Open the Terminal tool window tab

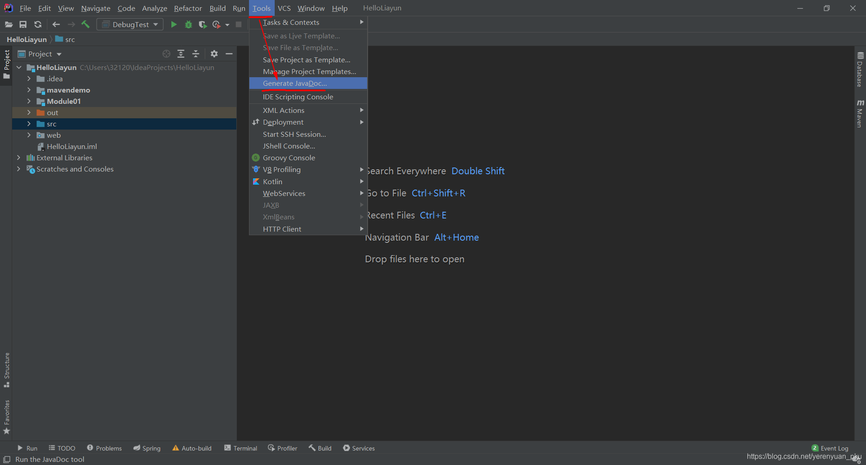240,448
